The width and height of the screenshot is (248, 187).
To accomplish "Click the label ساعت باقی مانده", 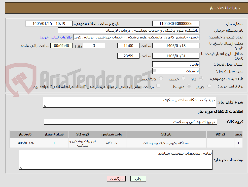I will pyautogui.click(x=35, y=46).
